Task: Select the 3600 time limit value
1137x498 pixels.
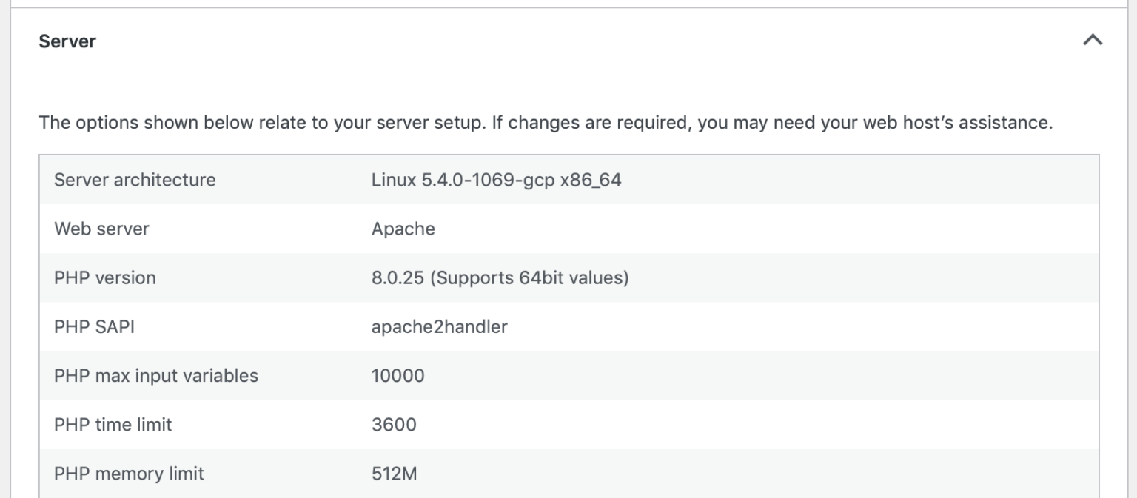Action: pos(394,425)
